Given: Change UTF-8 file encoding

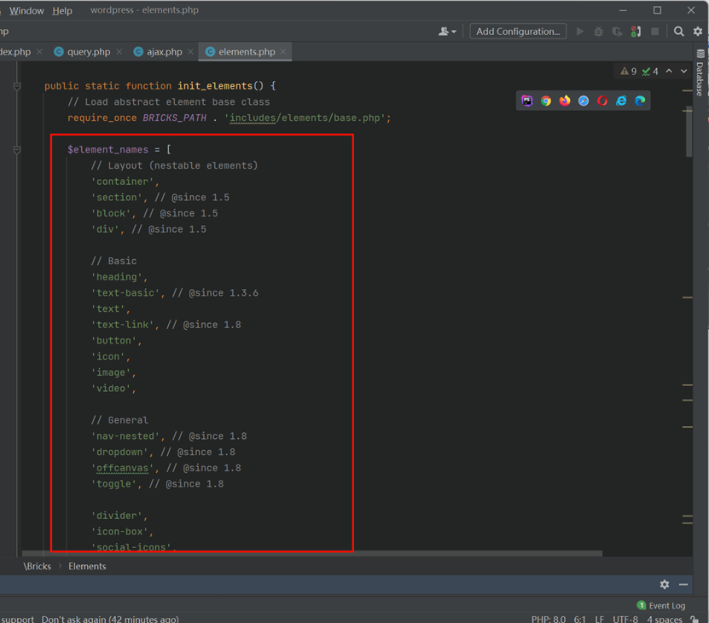Looking at the screenshot, I should pos(625,619).
